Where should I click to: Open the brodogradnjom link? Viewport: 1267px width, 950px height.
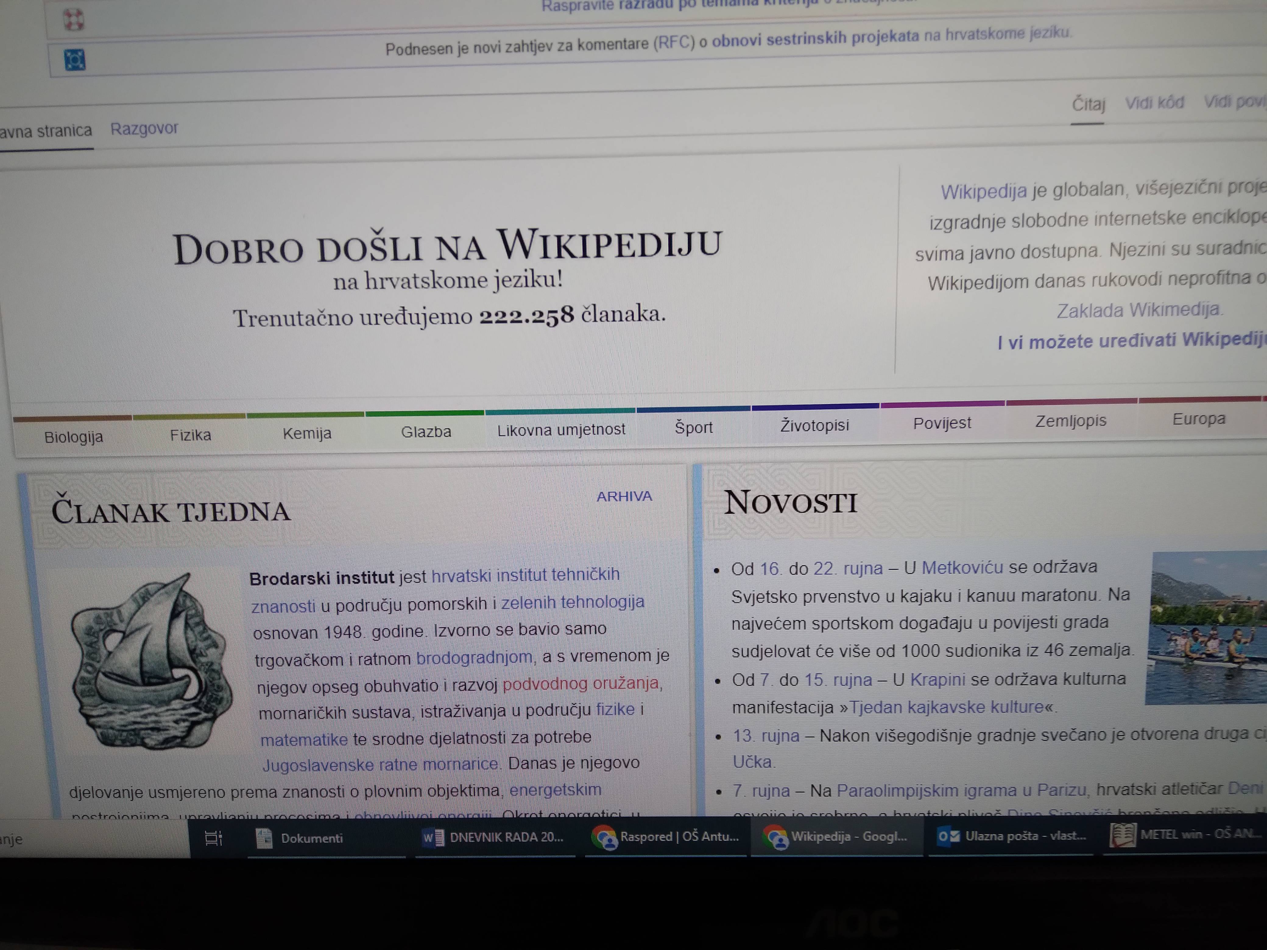point(474,657)
